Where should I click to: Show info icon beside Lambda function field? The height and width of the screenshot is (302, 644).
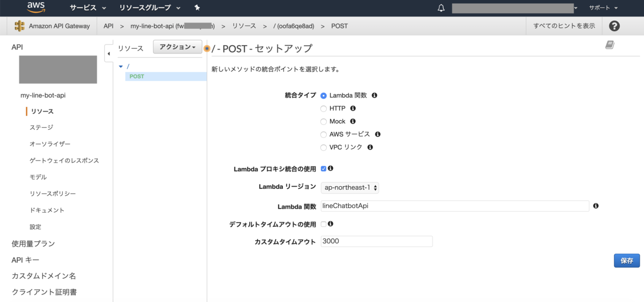(596, 206)
